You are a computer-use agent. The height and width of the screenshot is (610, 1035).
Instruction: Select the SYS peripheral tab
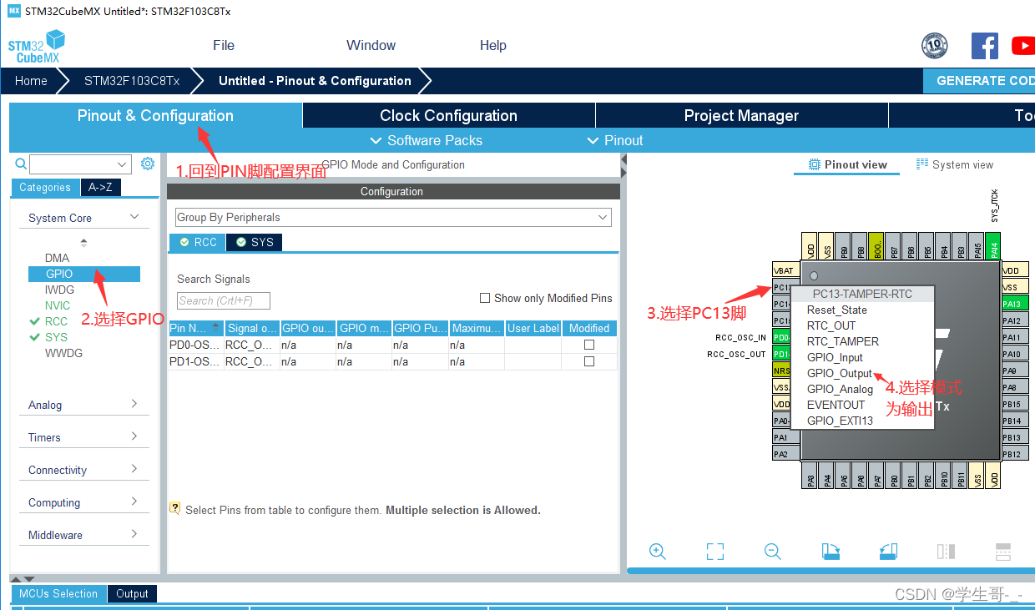(x=255, y=242)
